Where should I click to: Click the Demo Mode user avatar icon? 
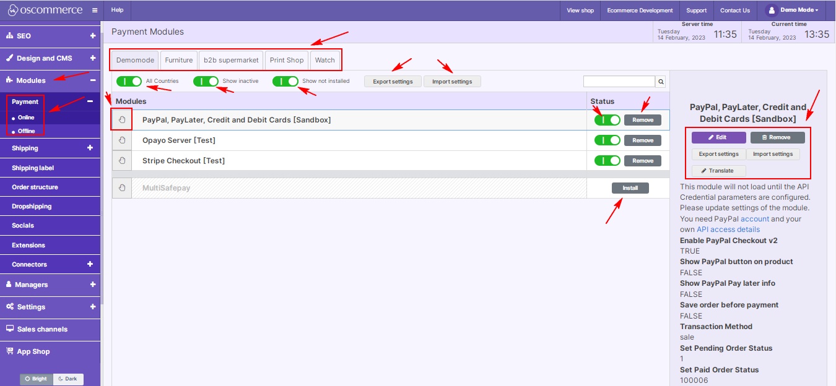point(771,11)
